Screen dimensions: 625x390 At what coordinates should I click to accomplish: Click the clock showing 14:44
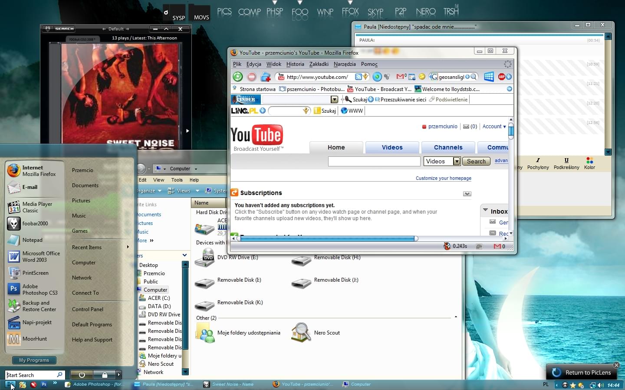[x=613, y=385]
